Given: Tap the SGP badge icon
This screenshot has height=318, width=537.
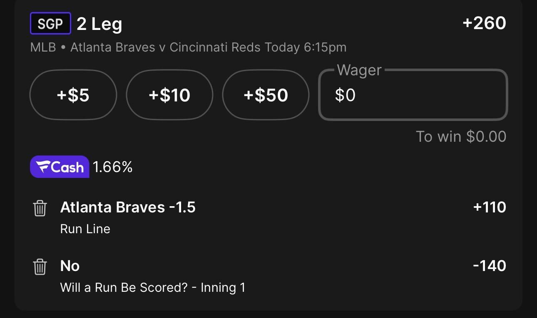Looking at the screenshot, I should 50,24.
